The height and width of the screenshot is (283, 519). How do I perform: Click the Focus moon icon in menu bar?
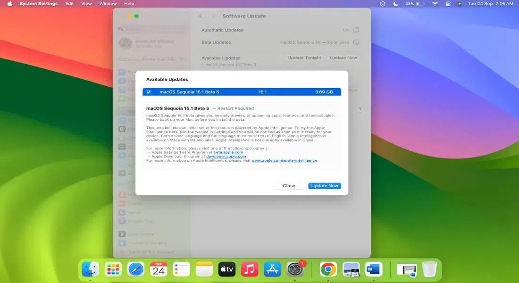395,4
